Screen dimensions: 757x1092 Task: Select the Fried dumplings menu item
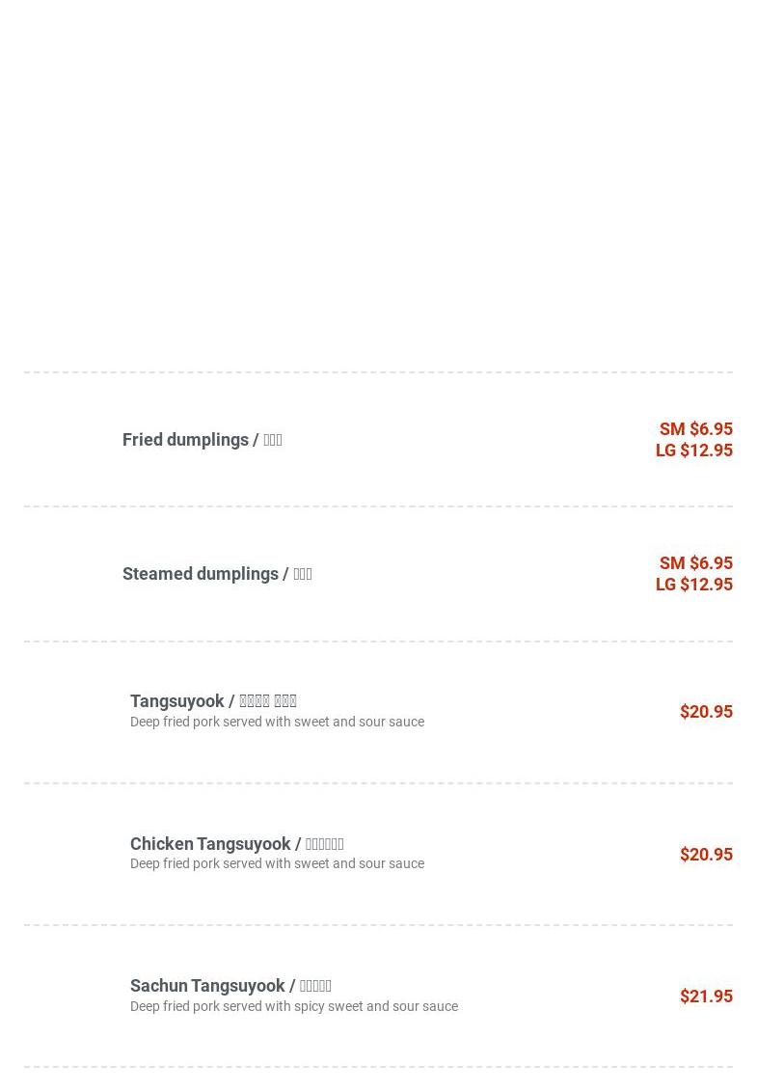click(202, 440)
